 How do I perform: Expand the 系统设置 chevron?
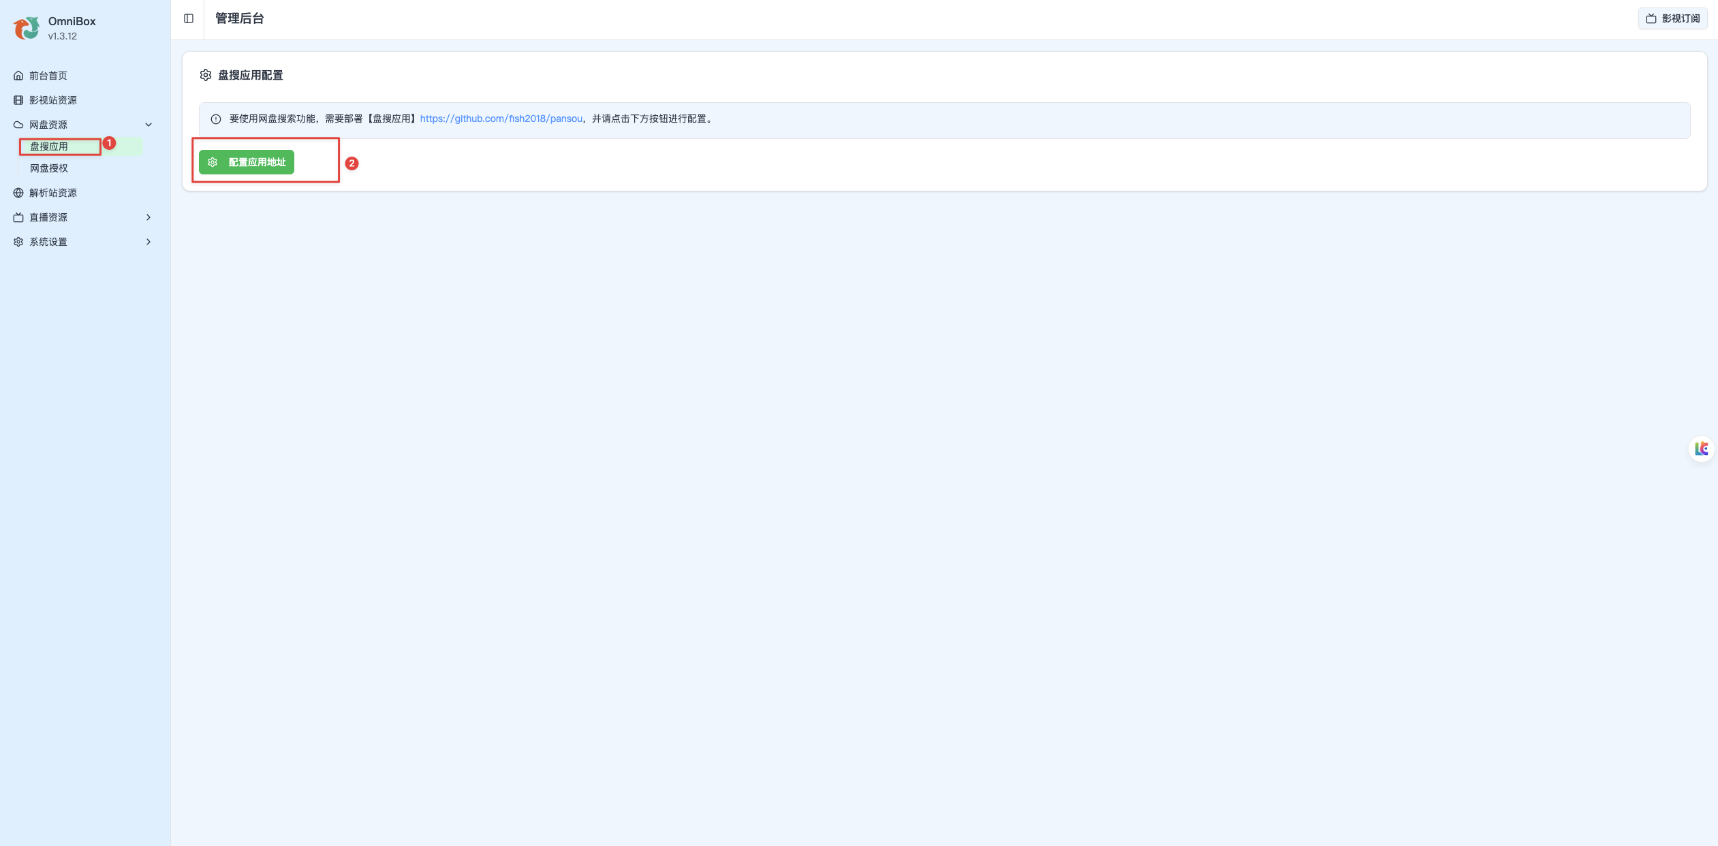149,242
